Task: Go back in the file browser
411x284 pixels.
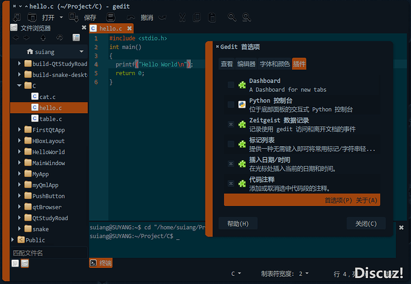Action: coord(15,38)
